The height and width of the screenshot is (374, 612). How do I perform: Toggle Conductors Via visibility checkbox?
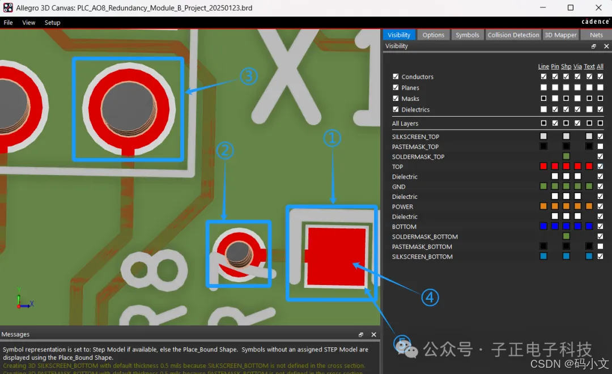tap(577, 76)
